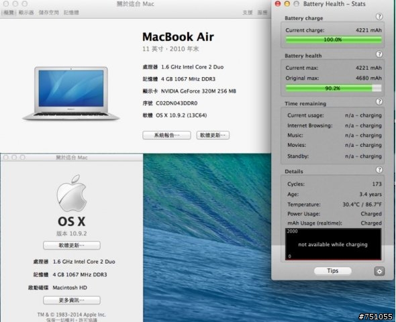396x322 pixels.
Task: Switch to the 顯示器 tab
Action: click(x=26, y=12)
